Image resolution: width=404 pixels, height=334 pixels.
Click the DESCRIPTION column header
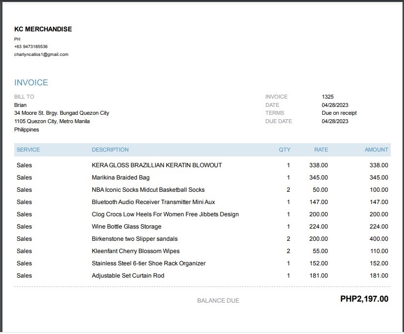coord(110,150)
